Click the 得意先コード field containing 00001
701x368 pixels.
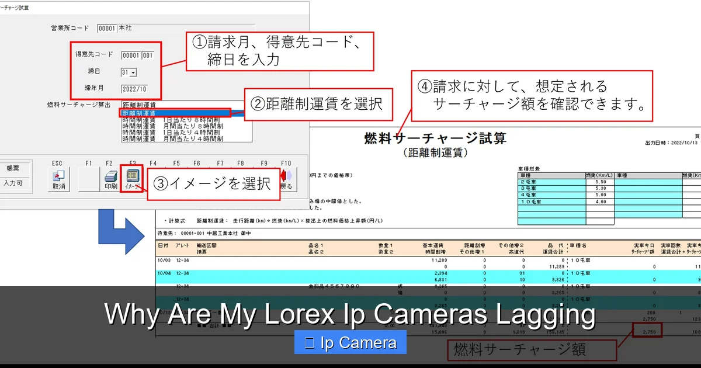pyautogui.click(x=131, y=55)
